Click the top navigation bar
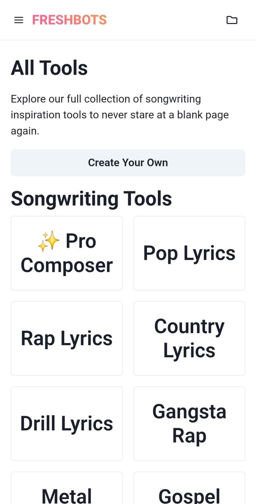Viewport: 256px width, 504px height. tap(128, 20)
